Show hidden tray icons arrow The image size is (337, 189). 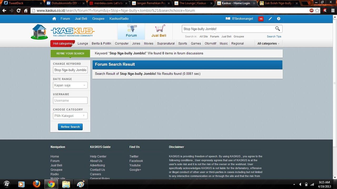[x=294, y=184]
